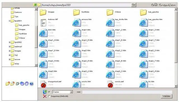Select the chargement.swf Flash file icon
The image size is (179, 102).
pos(43,84)
